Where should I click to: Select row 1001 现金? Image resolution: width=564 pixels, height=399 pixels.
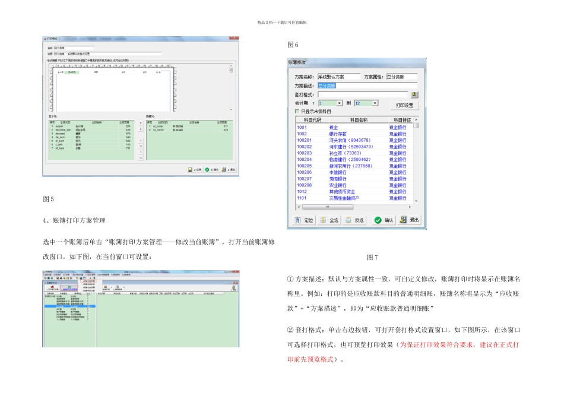tap(354, 128)
